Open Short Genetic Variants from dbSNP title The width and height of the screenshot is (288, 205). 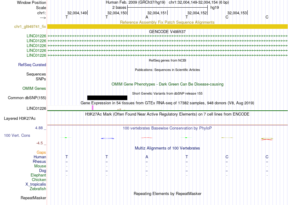coord(167,93)
